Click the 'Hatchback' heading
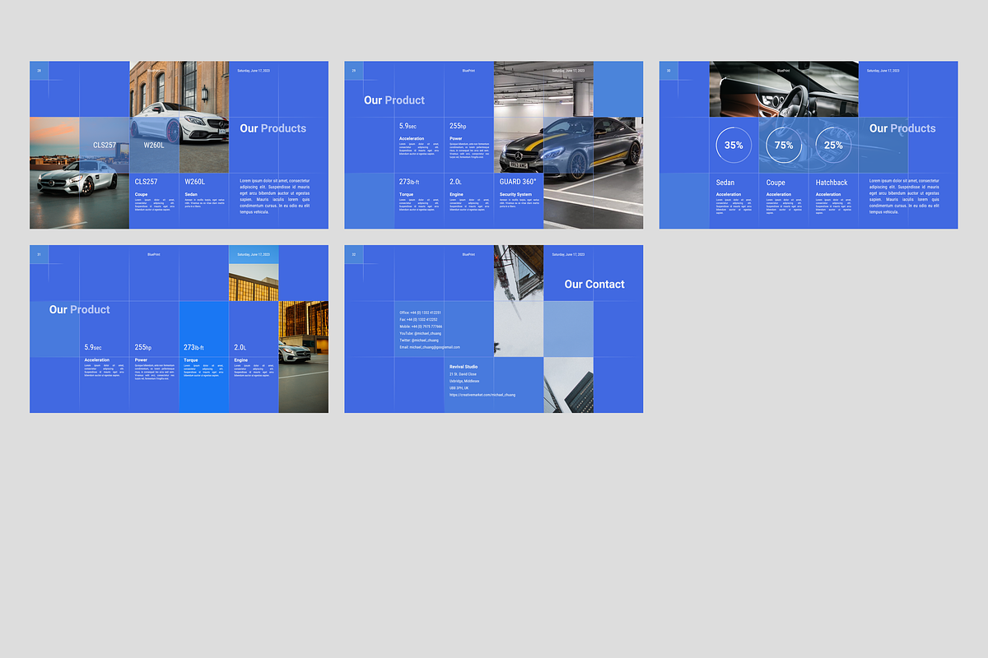 pos(832,183)
